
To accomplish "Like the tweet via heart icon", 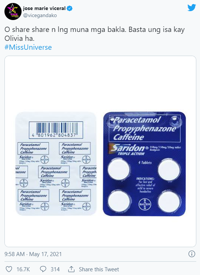I will 9,269.
